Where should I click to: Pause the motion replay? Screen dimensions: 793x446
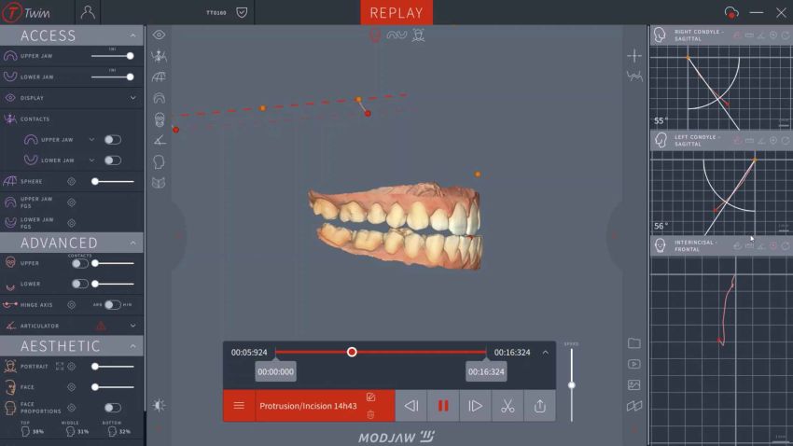tap(443, 406)
